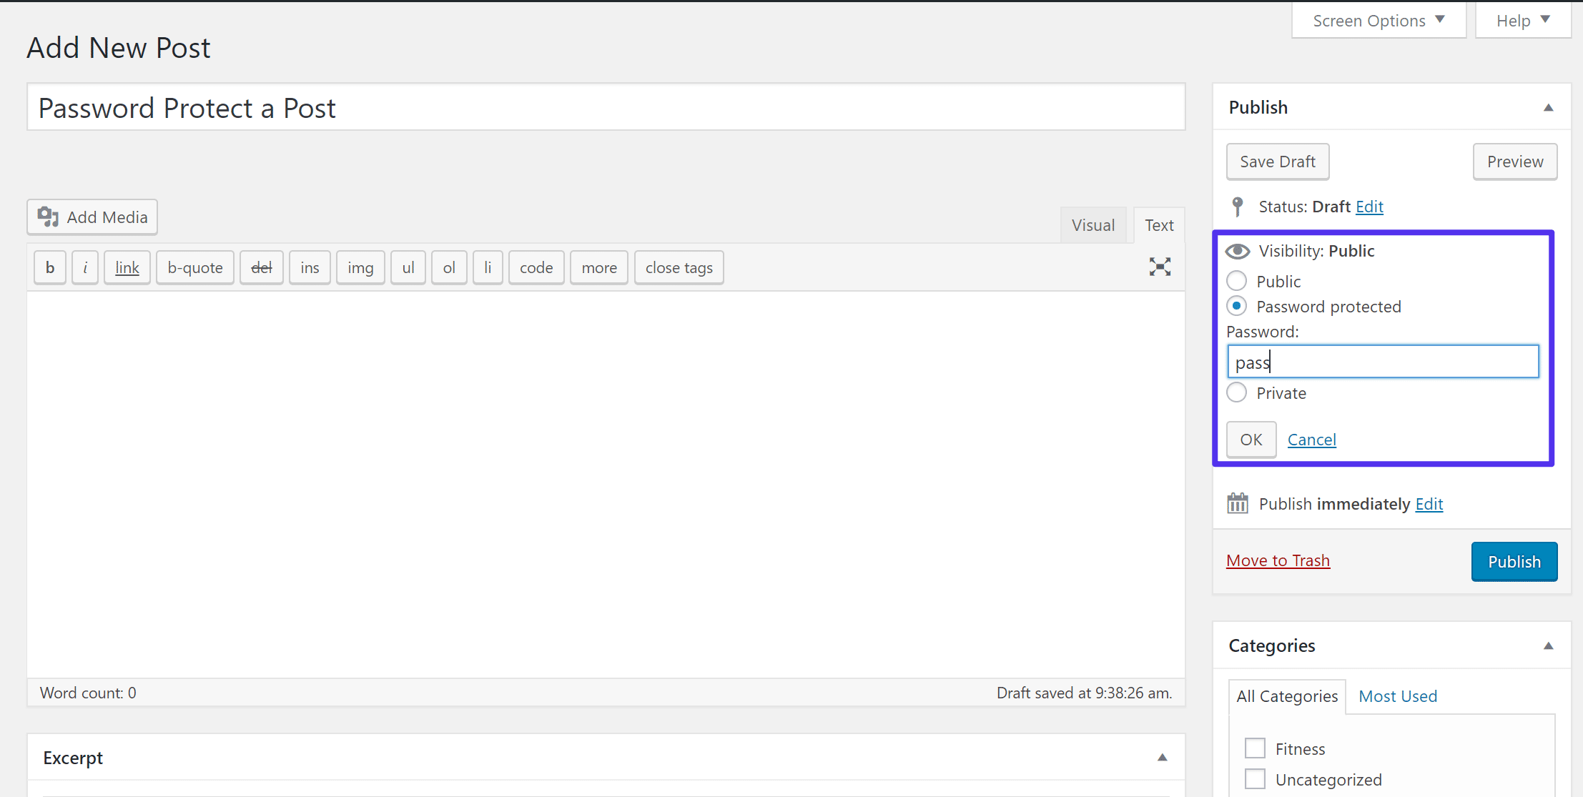Click the Cancel link in visibility

coord(1311,439)
